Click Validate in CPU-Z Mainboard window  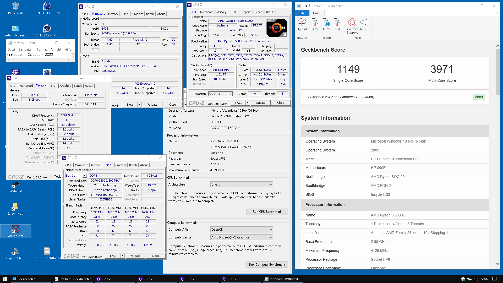[152, 105]
